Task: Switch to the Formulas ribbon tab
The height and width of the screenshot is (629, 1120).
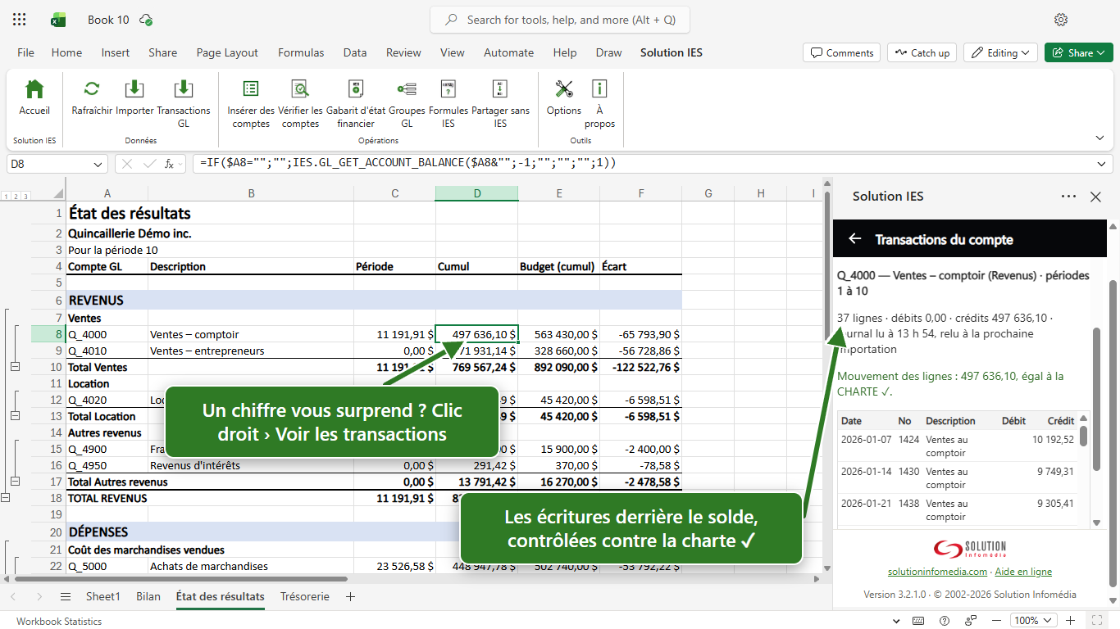Action: pyautogui.click(x=301, y=52)
